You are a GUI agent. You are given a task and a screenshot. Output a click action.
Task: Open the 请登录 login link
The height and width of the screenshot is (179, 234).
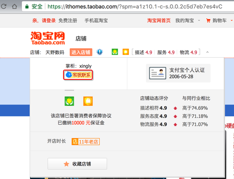(49, 21)
